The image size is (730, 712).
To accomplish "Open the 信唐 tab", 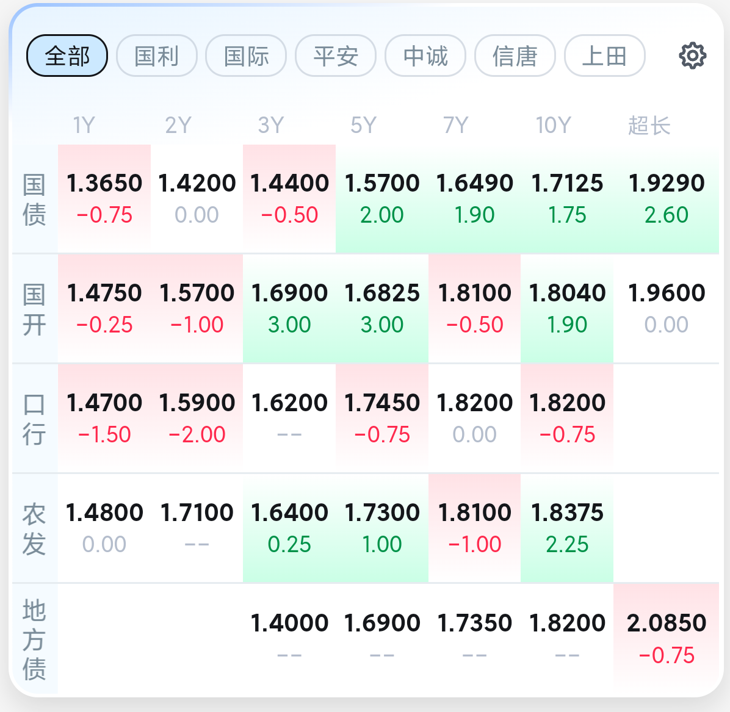I will point(515,56).
